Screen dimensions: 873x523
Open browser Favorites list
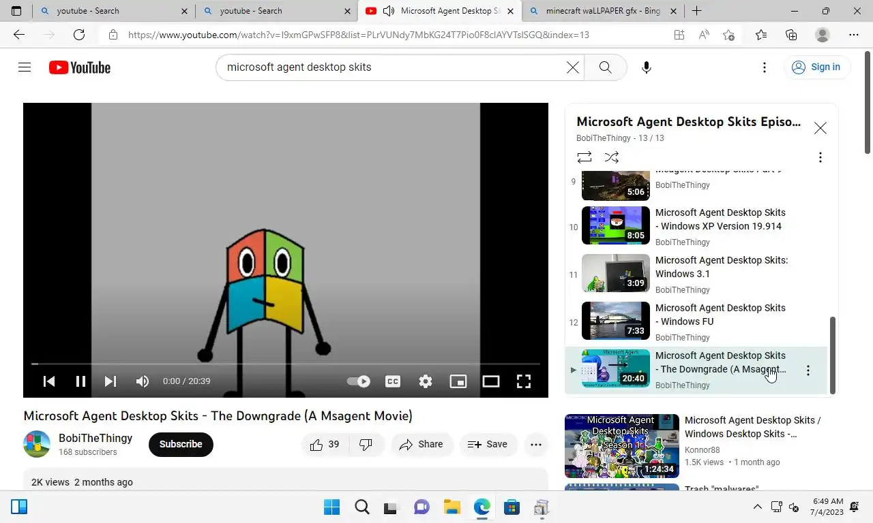pos(761,35)
